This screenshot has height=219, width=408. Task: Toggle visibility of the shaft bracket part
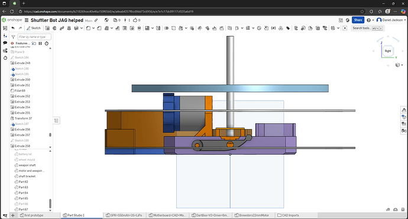[16, 176]
